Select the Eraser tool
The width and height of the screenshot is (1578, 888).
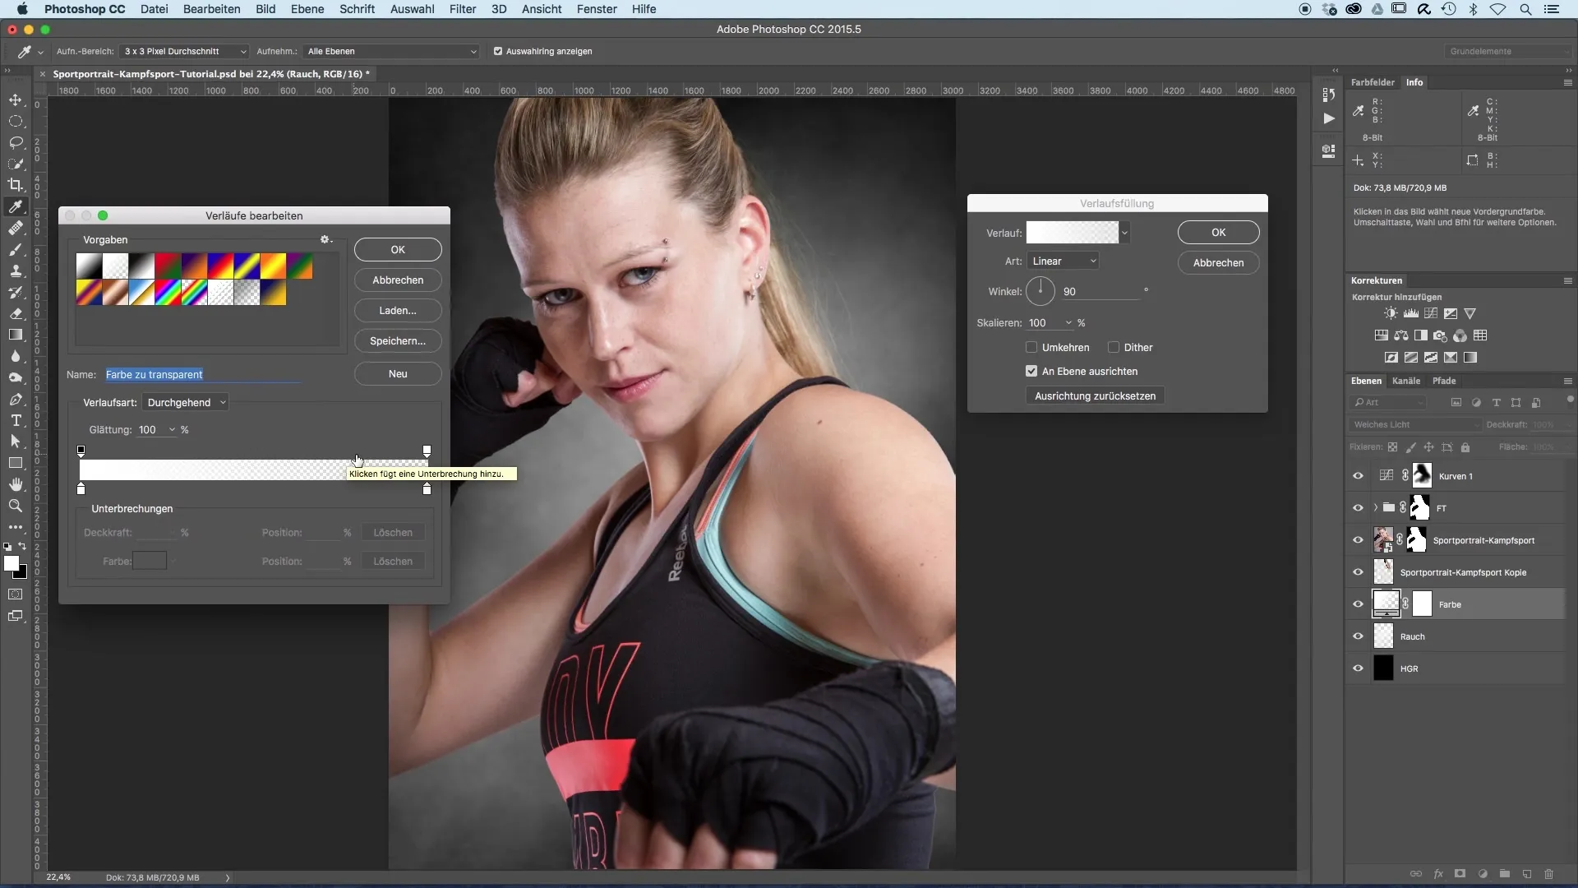pos(16,313)
